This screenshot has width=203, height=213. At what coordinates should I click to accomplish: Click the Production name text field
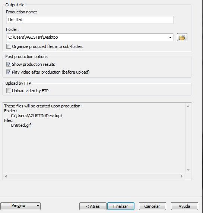[x=90, y=20]
